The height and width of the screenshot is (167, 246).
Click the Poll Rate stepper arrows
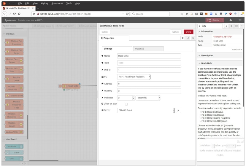tap(133, 98)
